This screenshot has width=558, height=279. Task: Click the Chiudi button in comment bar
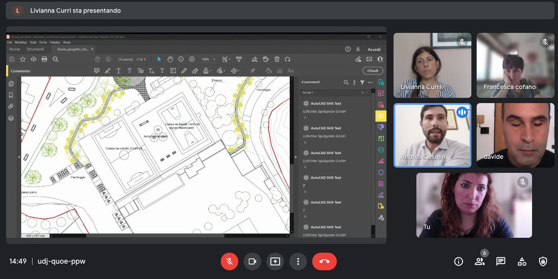point(372,71)
